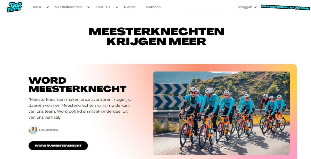Open the Meer TDT menu
This screenshot has width=311, height=159.
pos(103,7)
